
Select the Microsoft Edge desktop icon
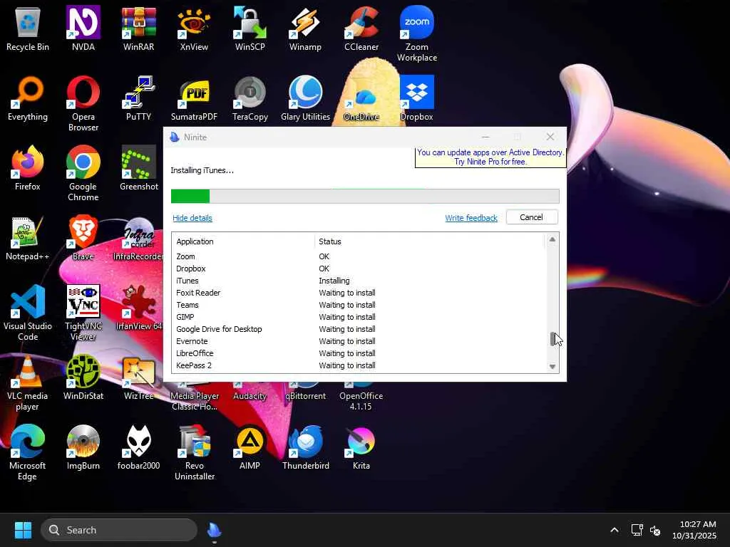coord(28,452)
